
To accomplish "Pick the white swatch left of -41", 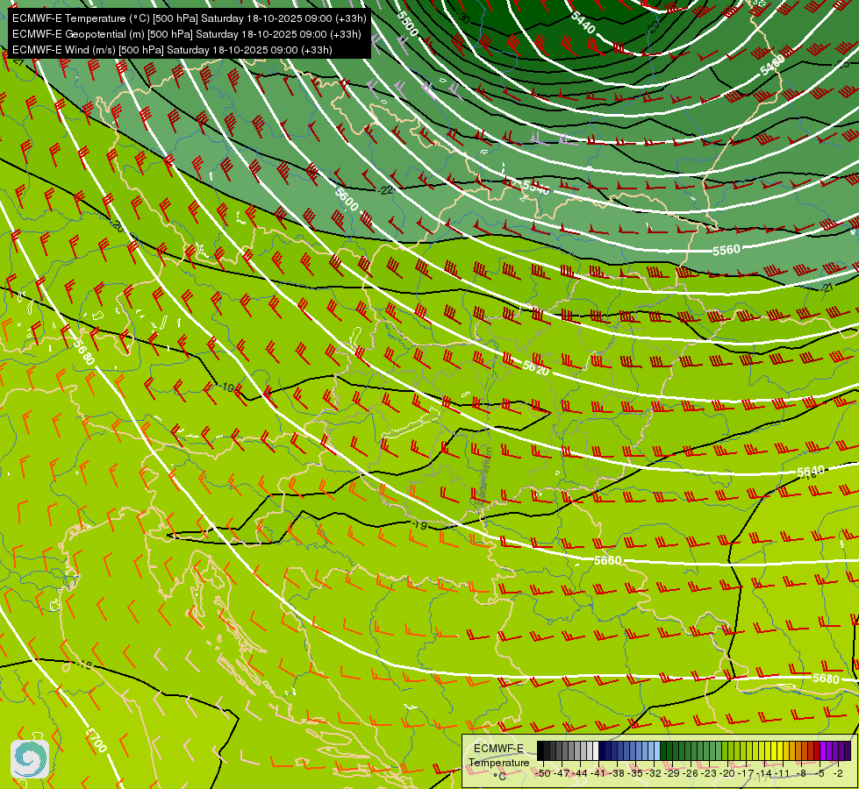I will (596, 750).
